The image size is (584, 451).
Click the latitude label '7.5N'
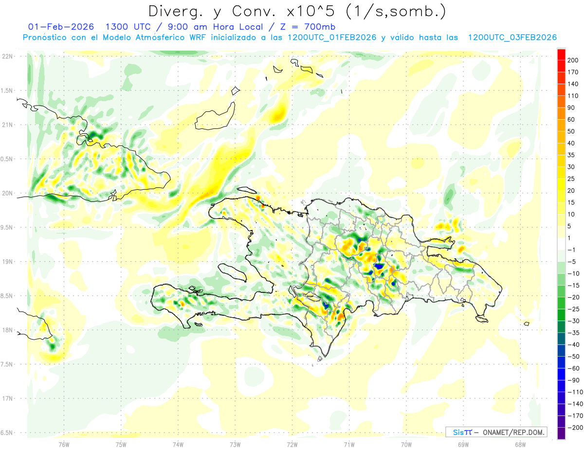coord(7,364)
